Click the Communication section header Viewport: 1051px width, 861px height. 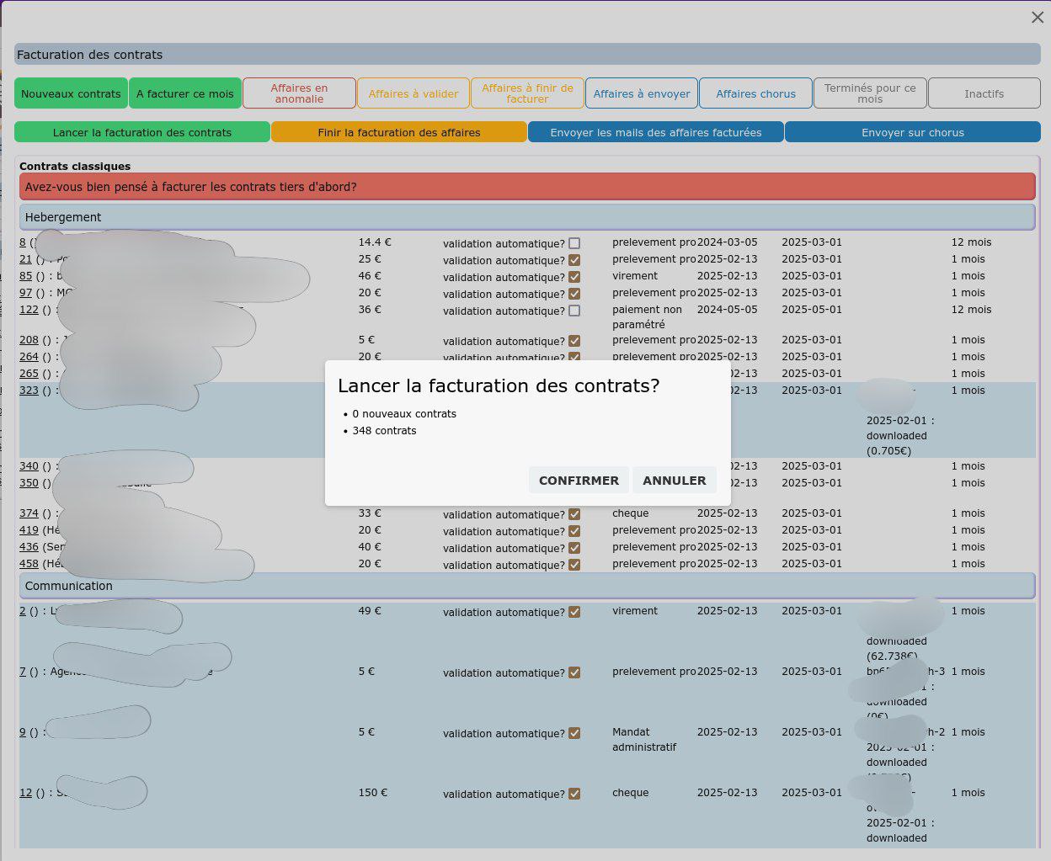pyautogui.click(x=526, y=586)
